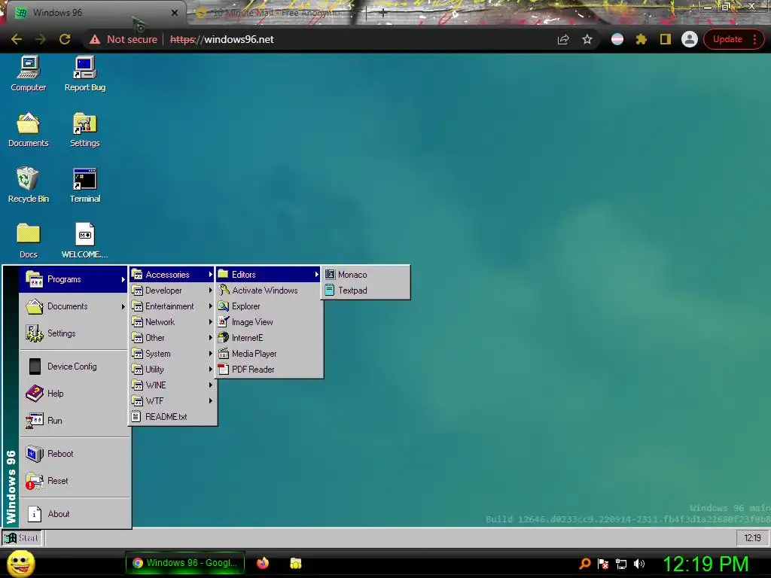
Task: Open Firefox from the OS taskbar
Action: pyautogui.click(x=263, y=563)
